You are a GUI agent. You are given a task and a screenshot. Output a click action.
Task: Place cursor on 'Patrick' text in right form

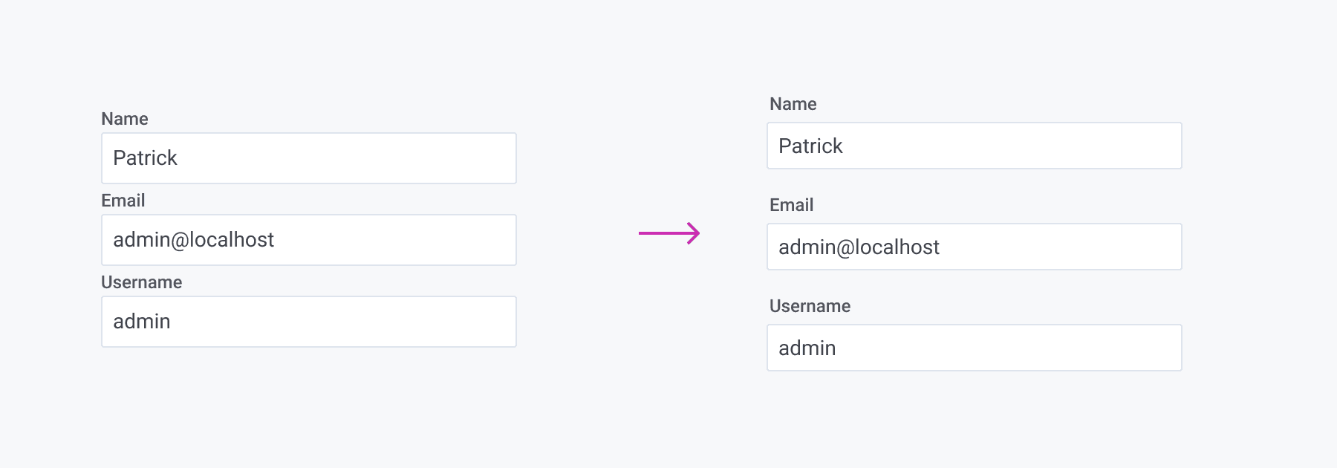click(x=810, y=146)
